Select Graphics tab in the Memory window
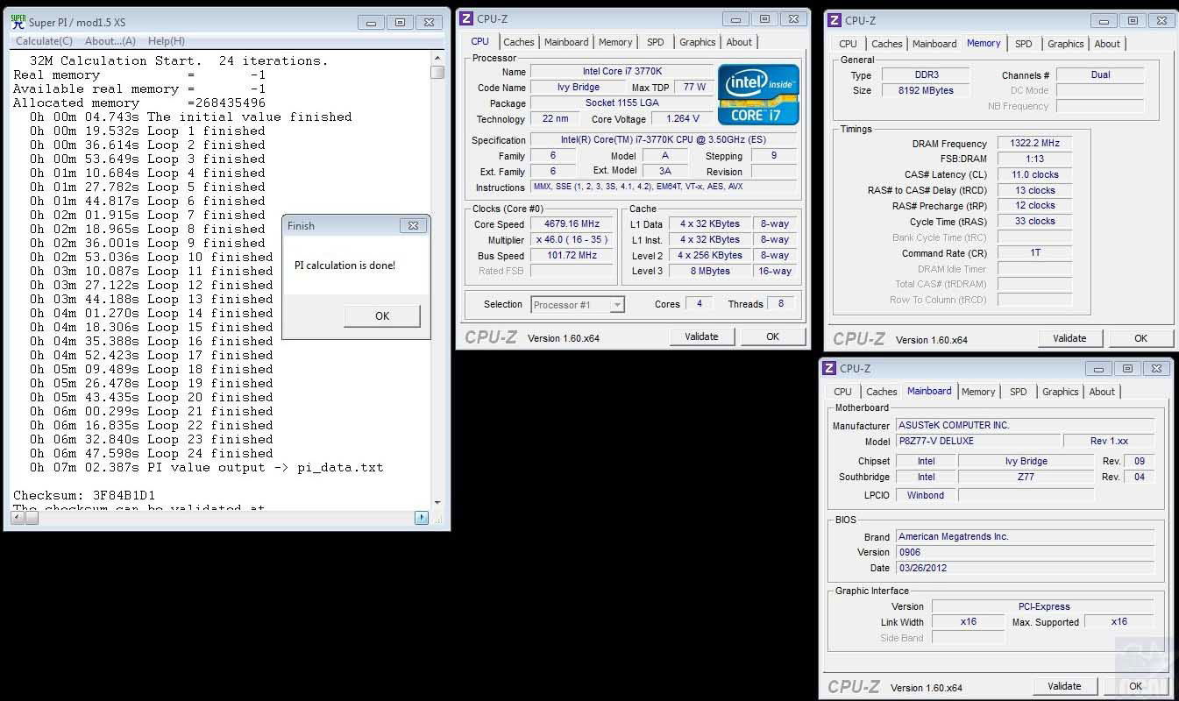Image resolution: width=1179 pixels, height=701 pixels. pos(1065,44)
